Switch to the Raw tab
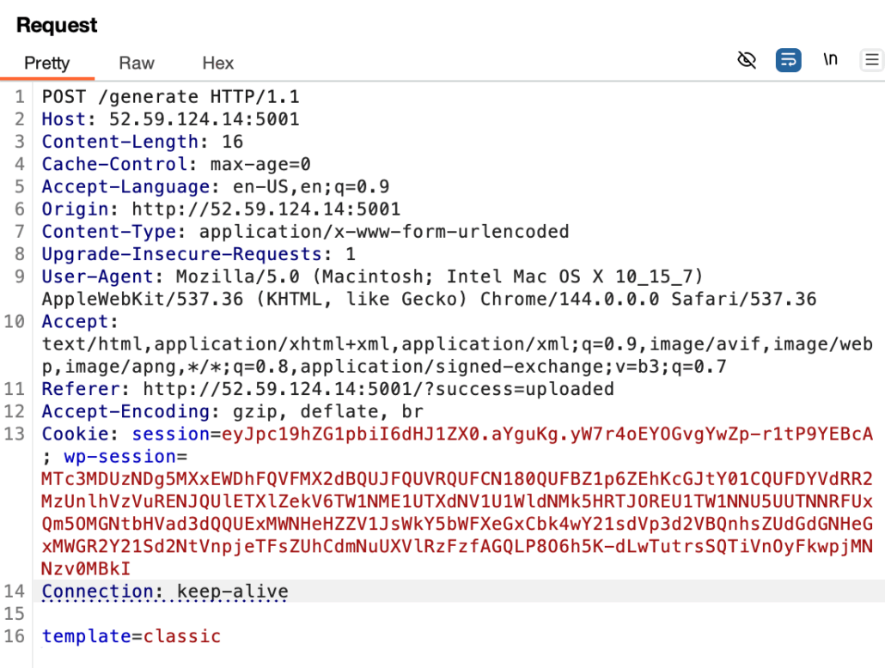The height and width of the screenshot is (668, 885). pos(137,63)
